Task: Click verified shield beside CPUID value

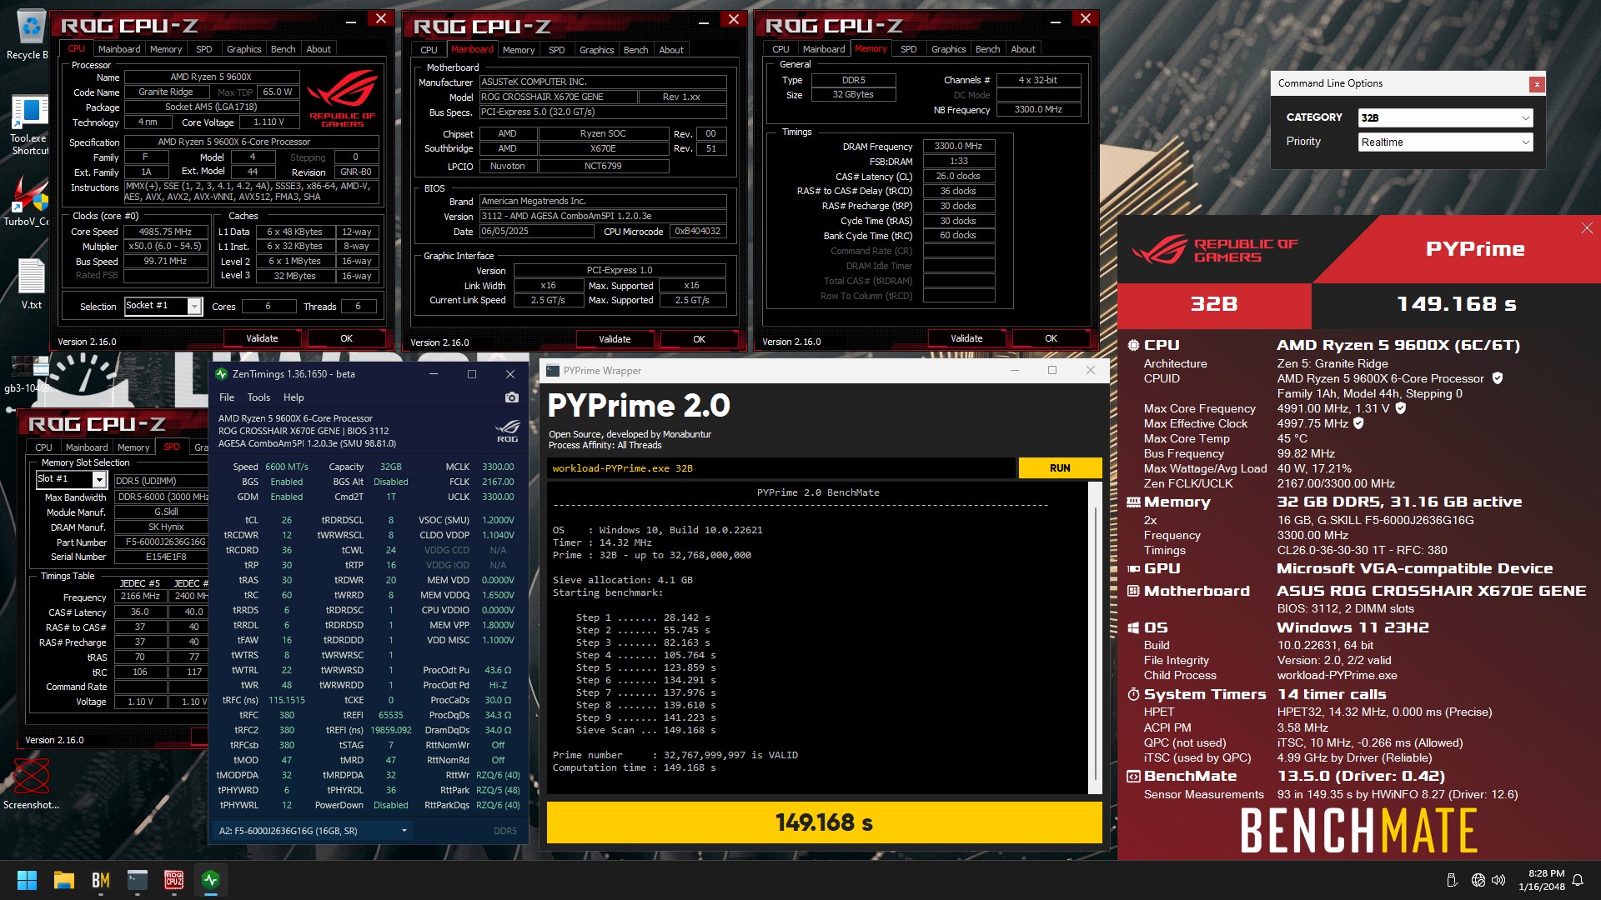Action: point(1498,378)
